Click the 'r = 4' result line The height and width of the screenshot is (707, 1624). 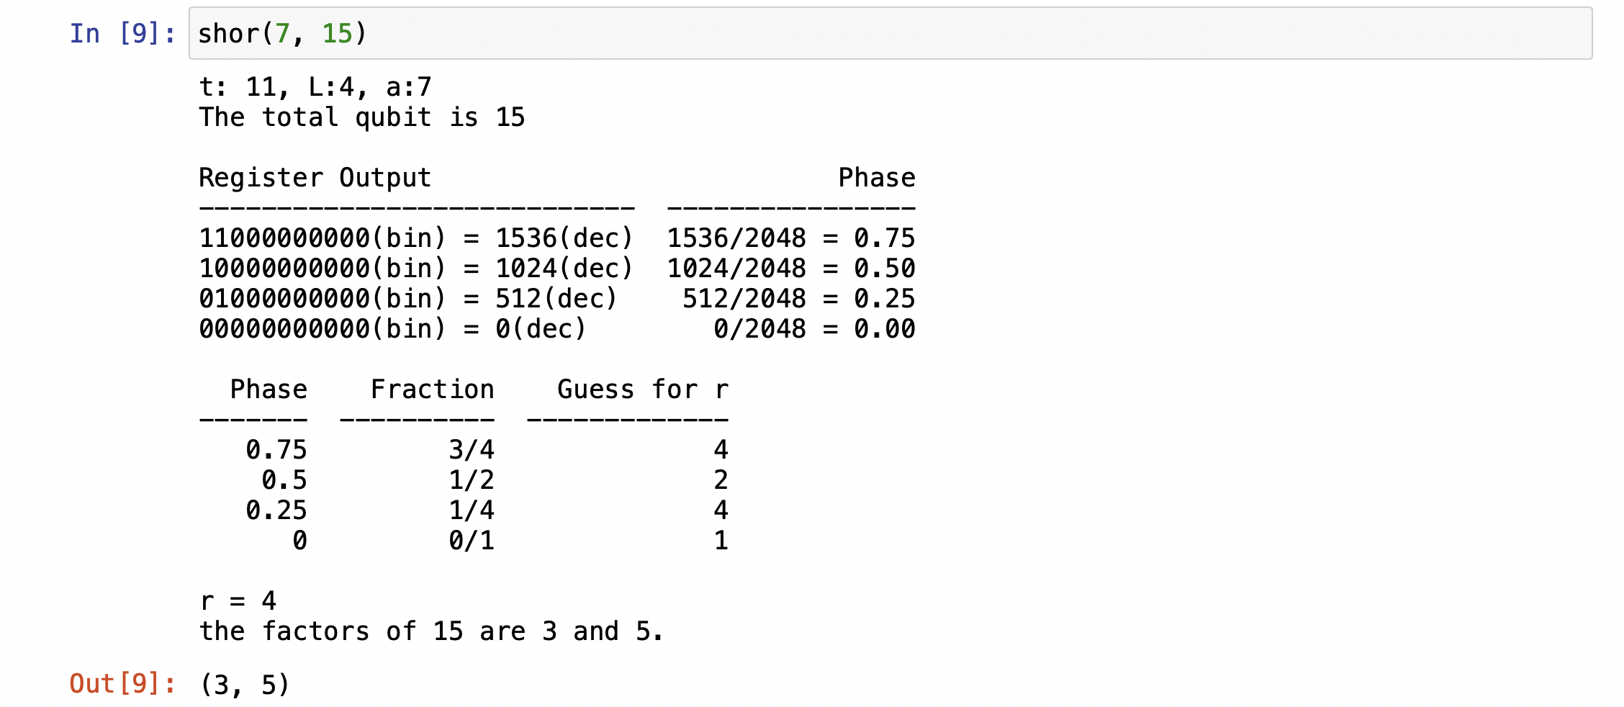click(238, 601)
